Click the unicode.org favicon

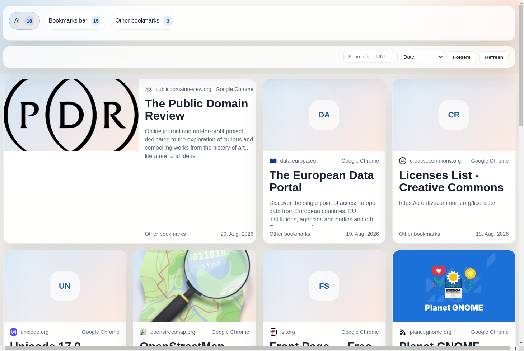14,332
